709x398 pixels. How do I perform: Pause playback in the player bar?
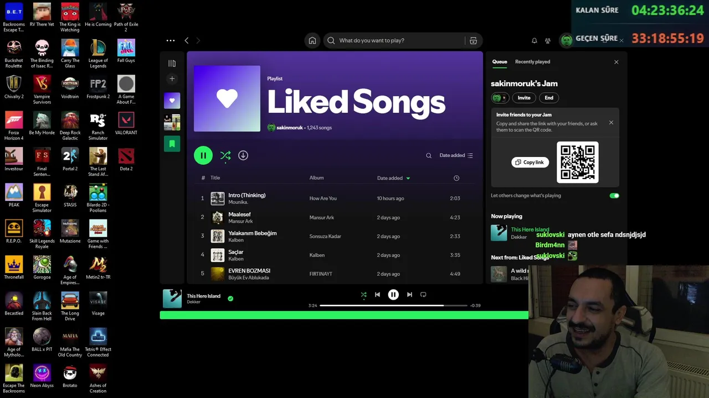[x=393, y=295]
